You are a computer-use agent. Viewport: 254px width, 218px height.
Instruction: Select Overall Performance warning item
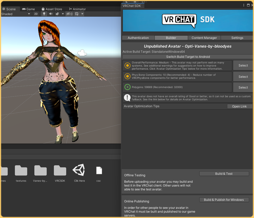click(x=243, y=66)
